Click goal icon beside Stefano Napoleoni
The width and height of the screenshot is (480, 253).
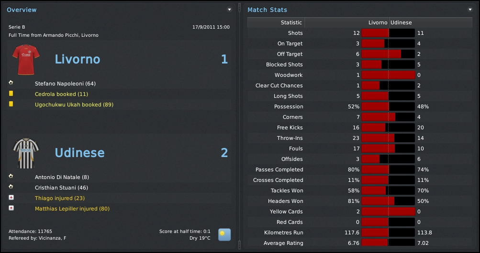[x=11, y=83]
